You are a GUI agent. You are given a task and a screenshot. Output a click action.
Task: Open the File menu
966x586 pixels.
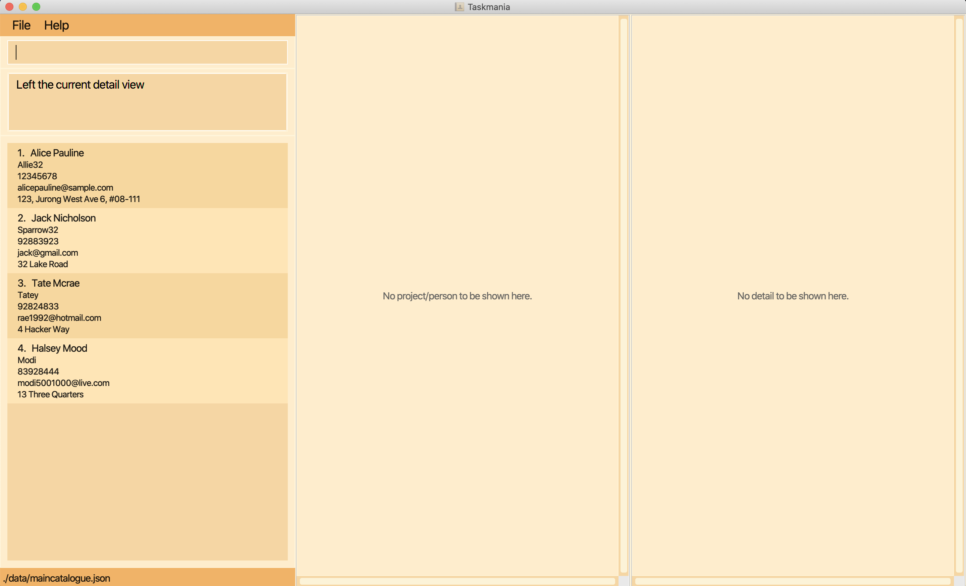[x=21, y=25]
